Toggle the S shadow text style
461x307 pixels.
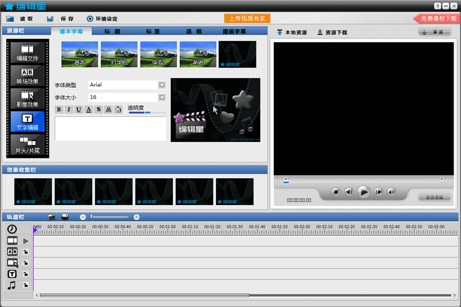click(99, 109)
